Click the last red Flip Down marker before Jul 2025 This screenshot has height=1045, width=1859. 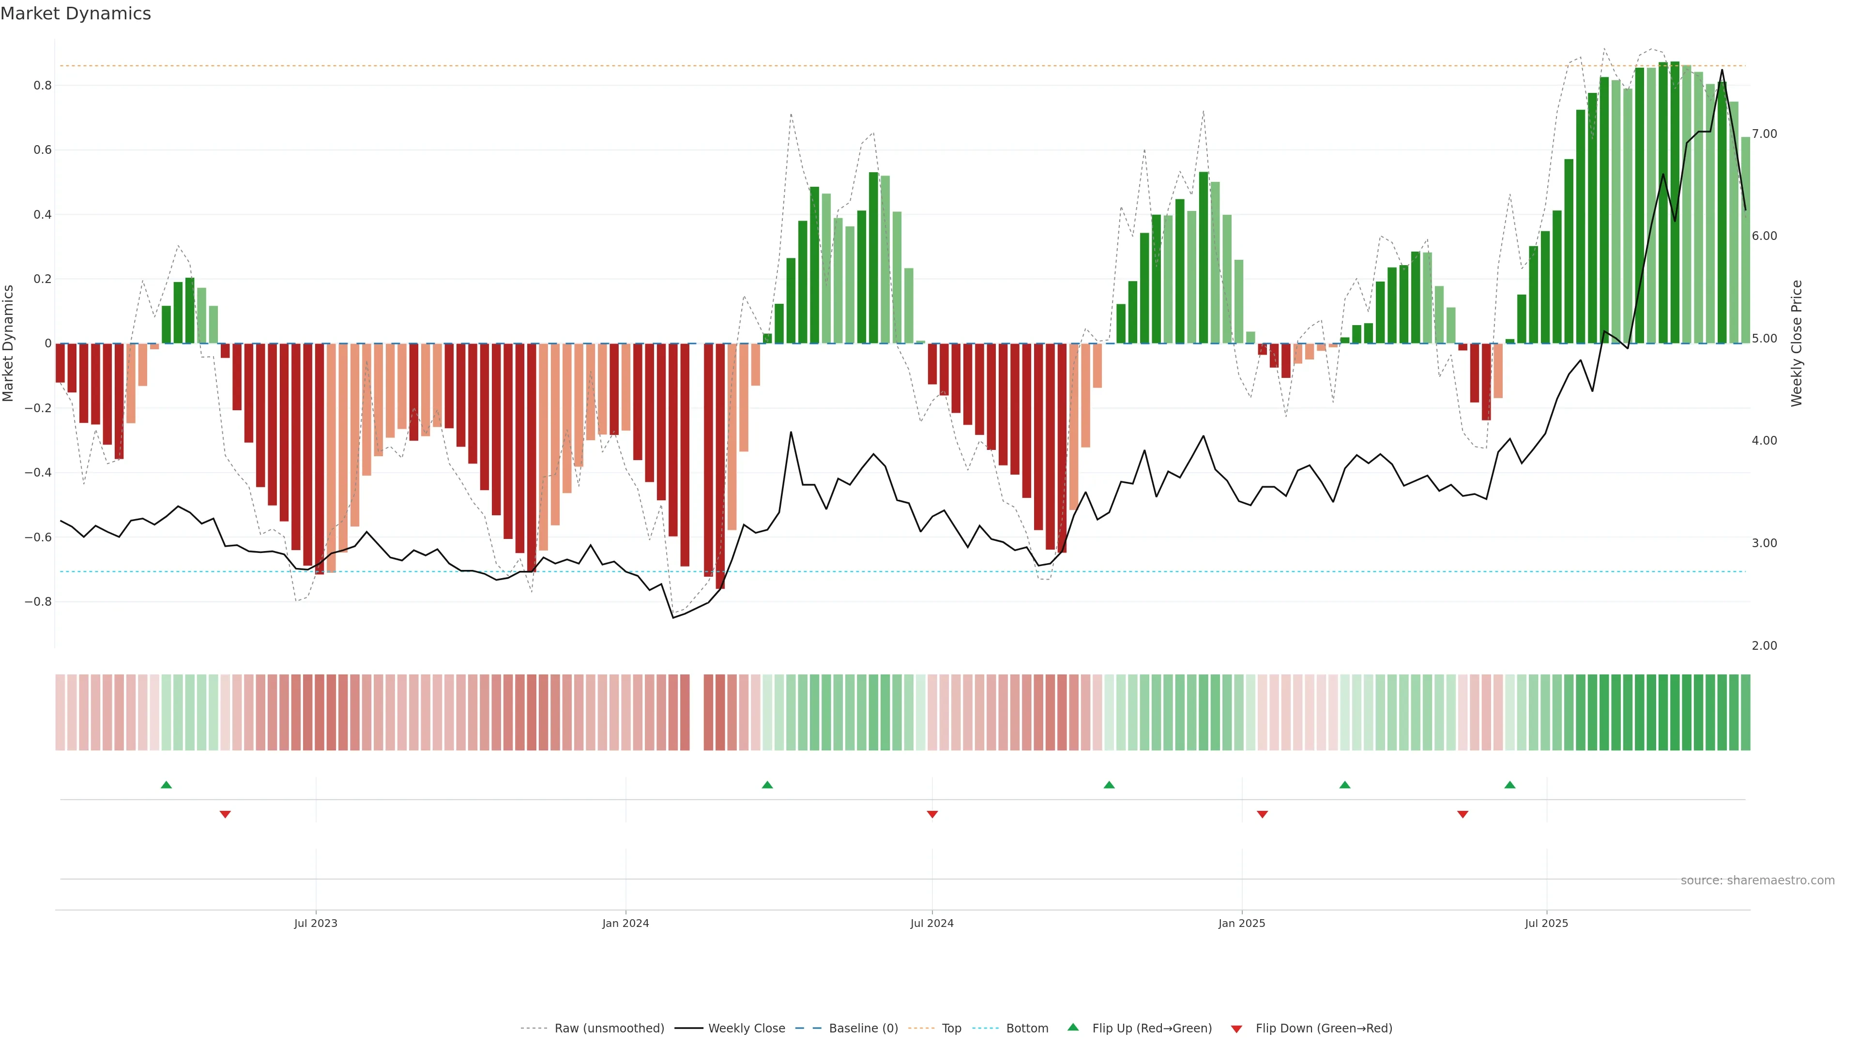pyautogui.click(x=1463, y=814)
